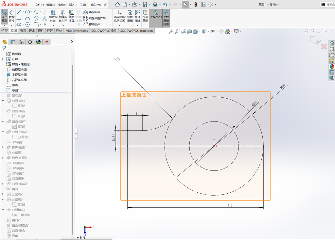Open the Section View tool
Image resolution: width=335 pixels, height=240 pixels.
189,32
